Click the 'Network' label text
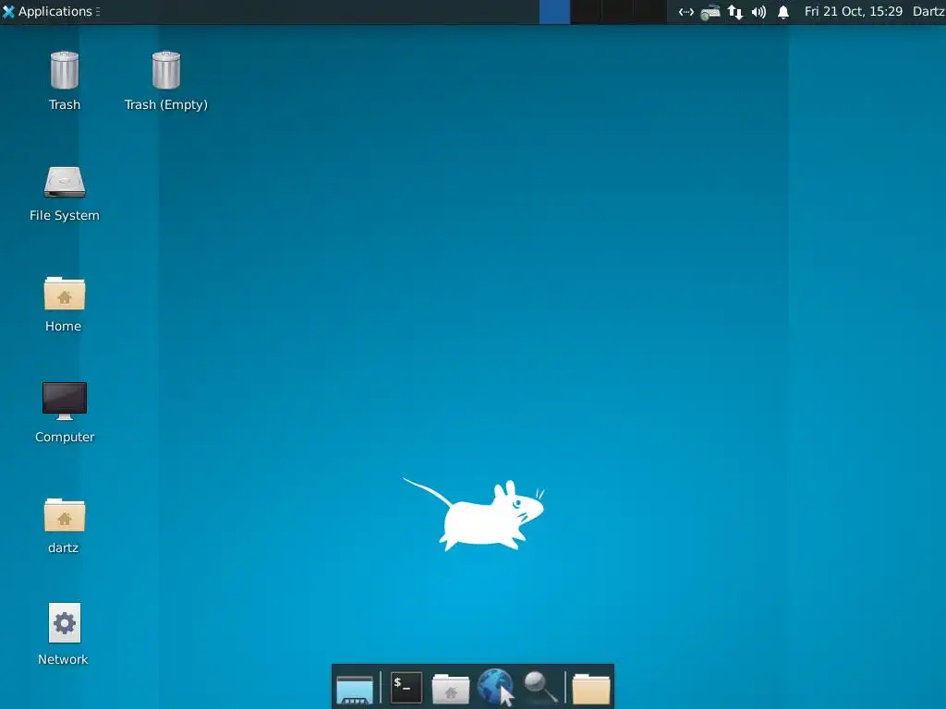 point(64,659)
